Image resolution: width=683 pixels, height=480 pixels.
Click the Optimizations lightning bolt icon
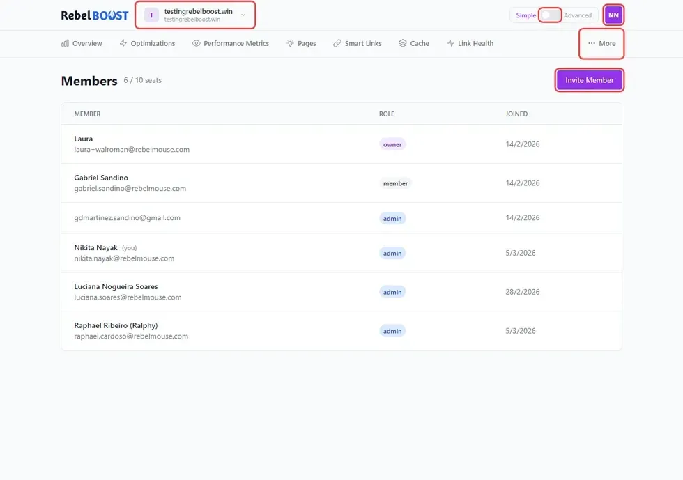tap(123, 43)
